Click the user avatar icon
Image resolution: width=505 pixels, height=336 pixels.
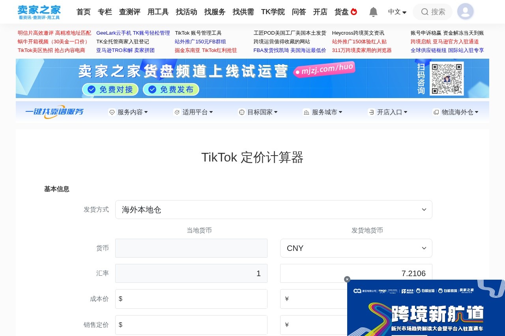tap(466, 11)
